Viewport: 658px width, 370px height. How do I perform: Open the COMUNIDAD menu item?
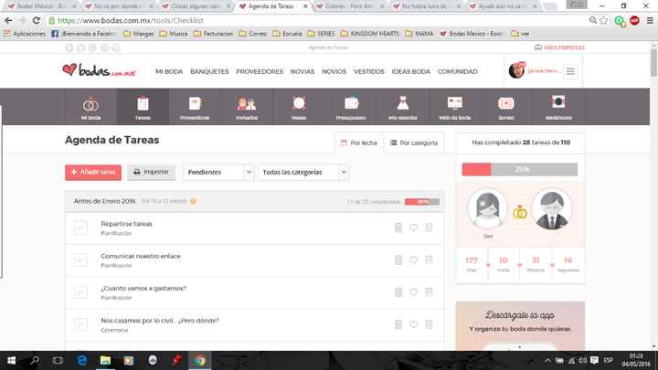pyautogui.click(x=458, y=72)
